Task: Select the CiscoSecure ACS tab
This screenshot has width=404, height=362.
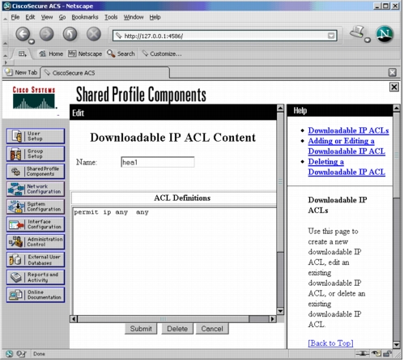Action: coord(105,73)
